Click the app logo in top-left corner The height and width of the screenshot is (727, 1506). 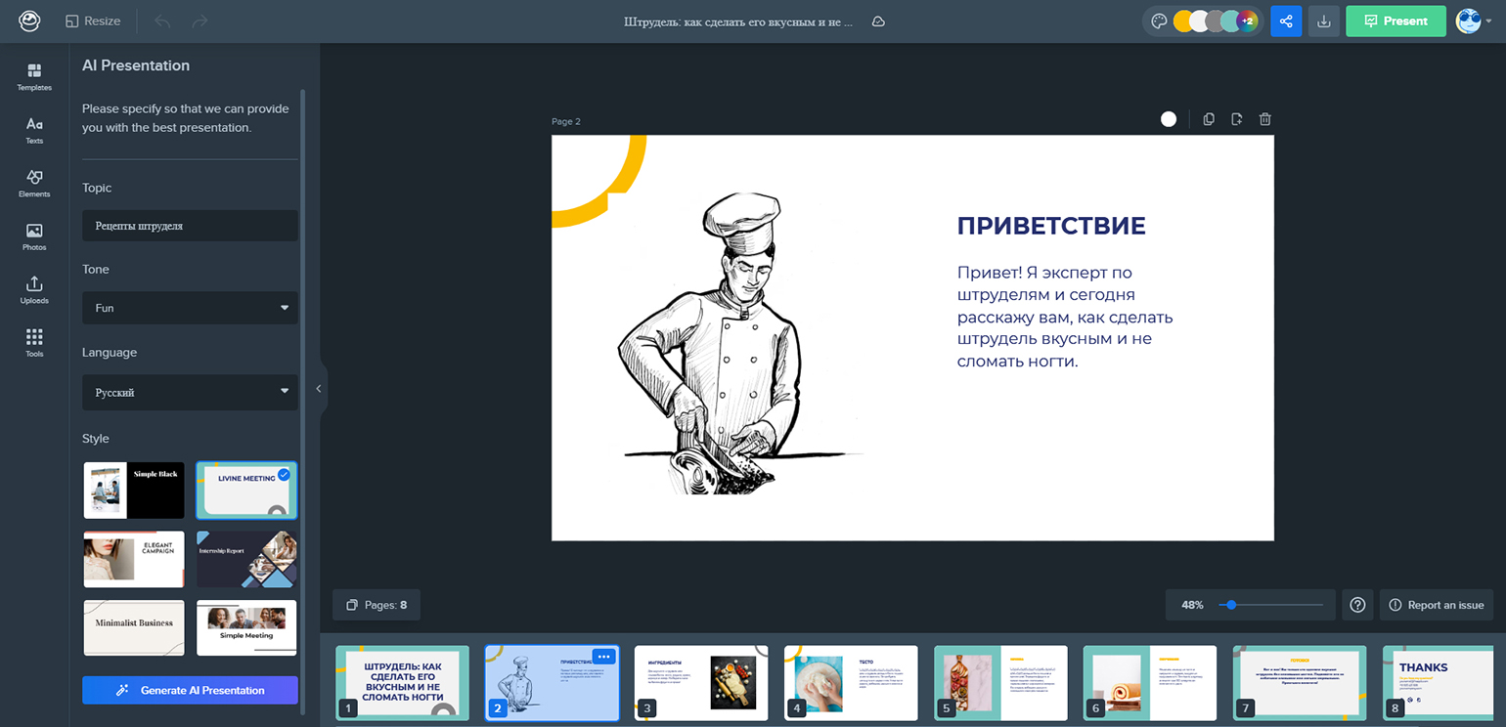tap(29, 21)
